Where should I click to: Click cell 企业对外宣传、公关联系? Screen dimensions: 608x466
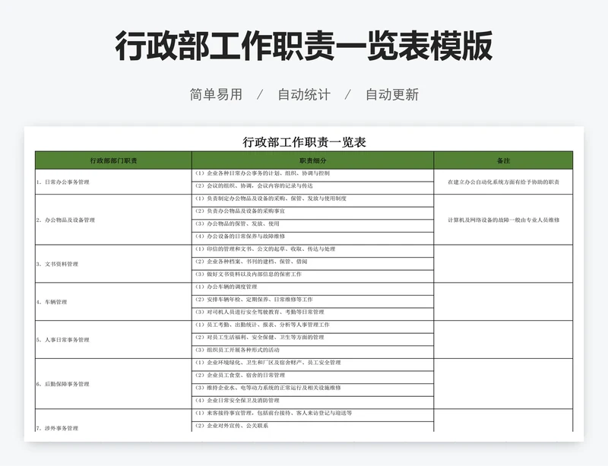click(x=312, y=426)
